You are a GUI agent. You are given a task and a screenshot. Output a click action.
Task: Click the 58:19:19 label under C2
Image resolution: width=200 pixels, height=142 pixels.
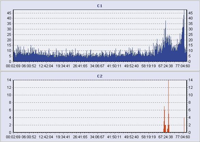pyautogui.click(x=148, y=137)
